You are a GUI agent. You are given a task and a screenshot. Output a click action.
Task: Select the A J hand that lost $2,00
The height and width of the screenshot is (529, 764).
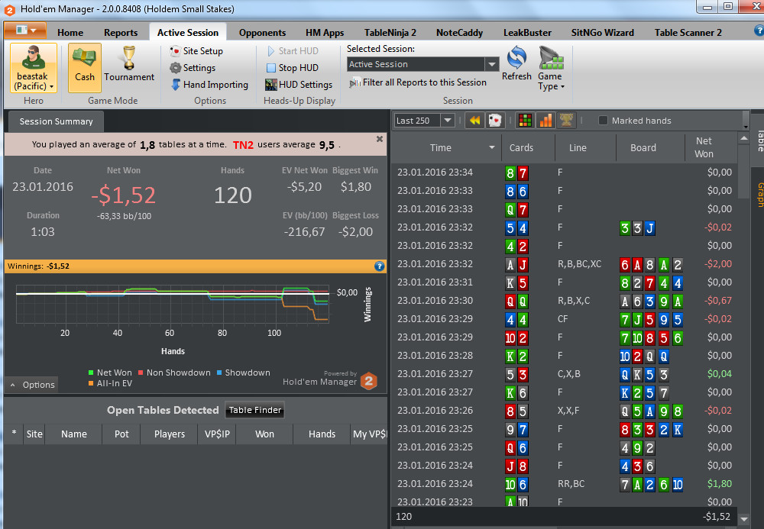pos(565,264)
